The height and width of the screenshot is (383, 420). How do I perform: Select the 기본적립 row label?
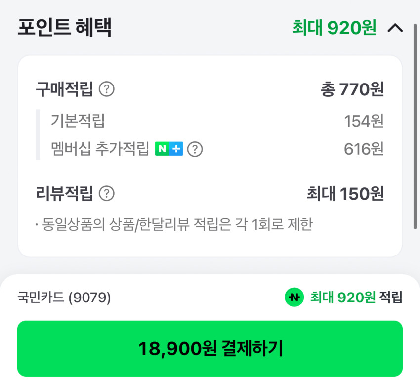[x=78, y=121]
